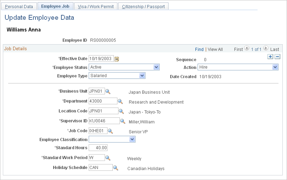Click the Find link
Image resolution: width=287 pixels, height=180 pixels.
pyautogui.click(x=199, y=50)
